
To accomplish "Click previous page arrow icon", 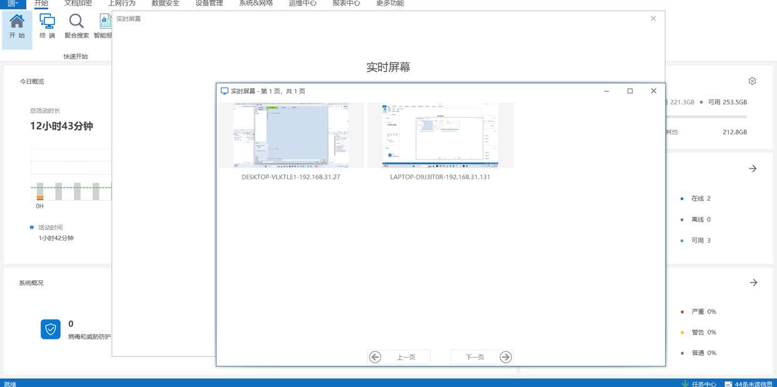I will coord(375,357).
